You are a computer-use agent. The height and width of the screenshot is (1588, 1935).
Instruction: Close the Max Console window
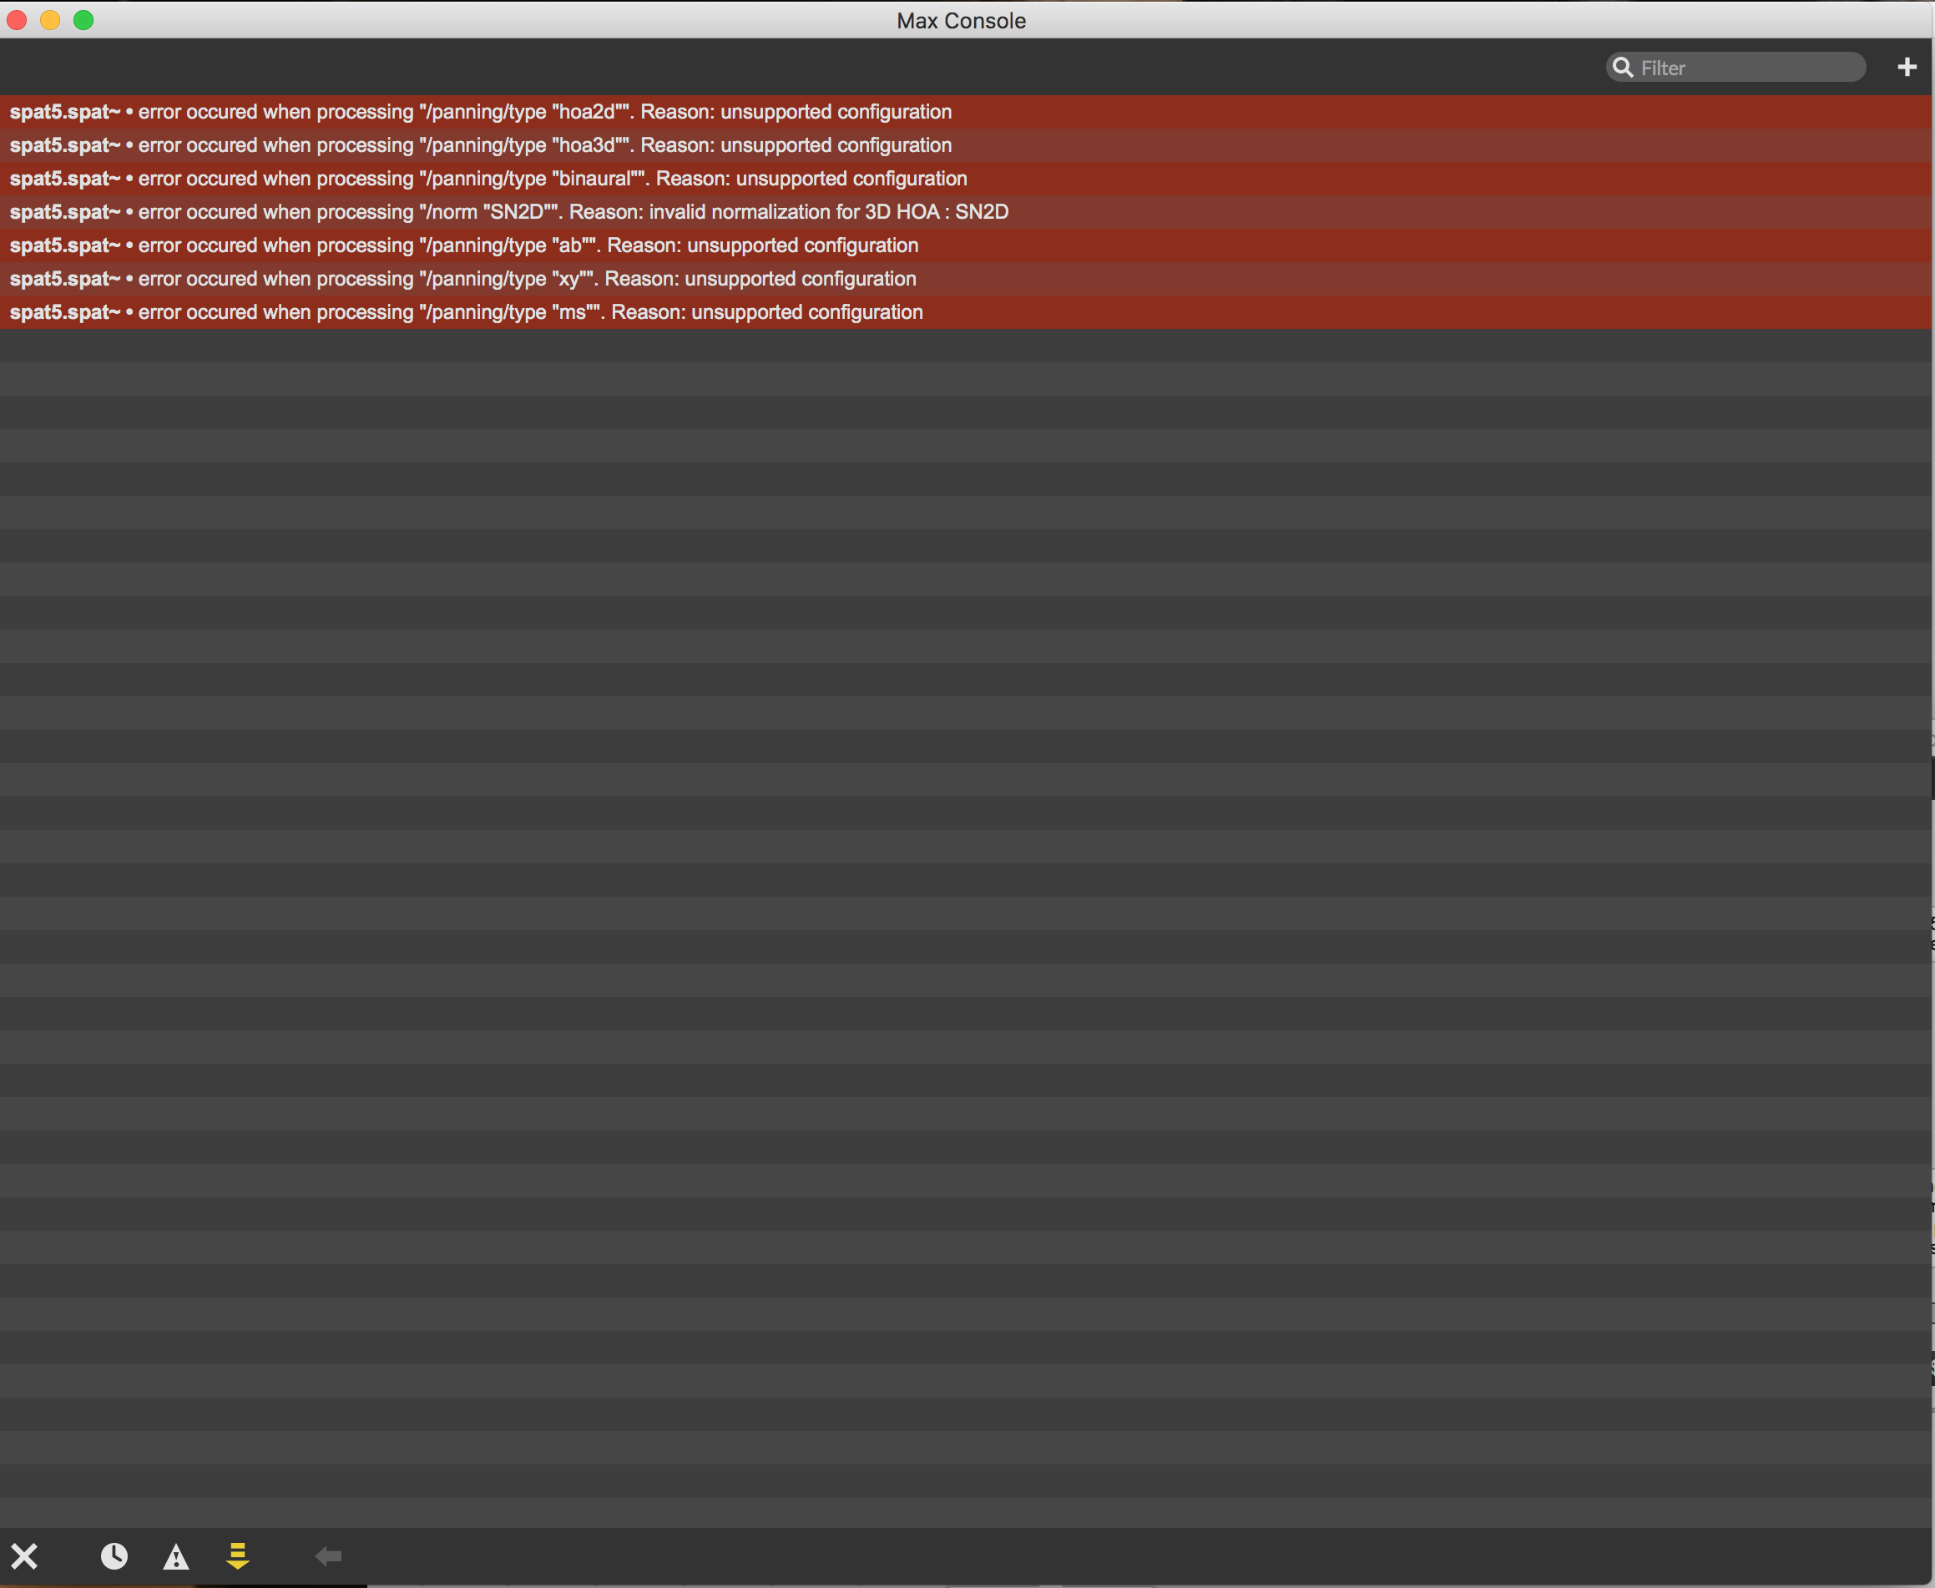click(x=18, y=20)
